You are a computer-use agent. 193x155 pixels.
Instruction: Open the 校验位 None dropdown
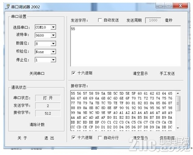(x=53, y=52)
